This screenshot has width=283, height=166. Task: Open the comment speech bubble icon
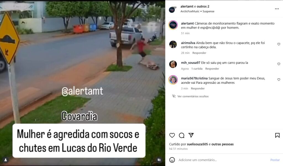click(x=182, y=135)
